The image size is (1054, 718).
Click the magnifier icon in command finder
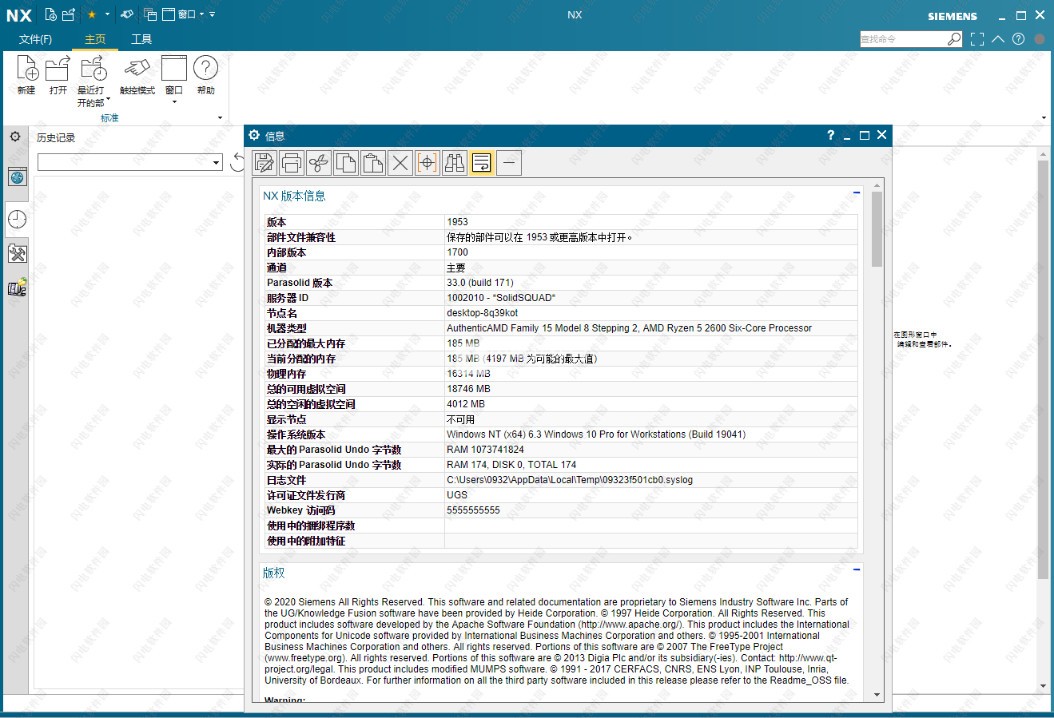(954, 39)
